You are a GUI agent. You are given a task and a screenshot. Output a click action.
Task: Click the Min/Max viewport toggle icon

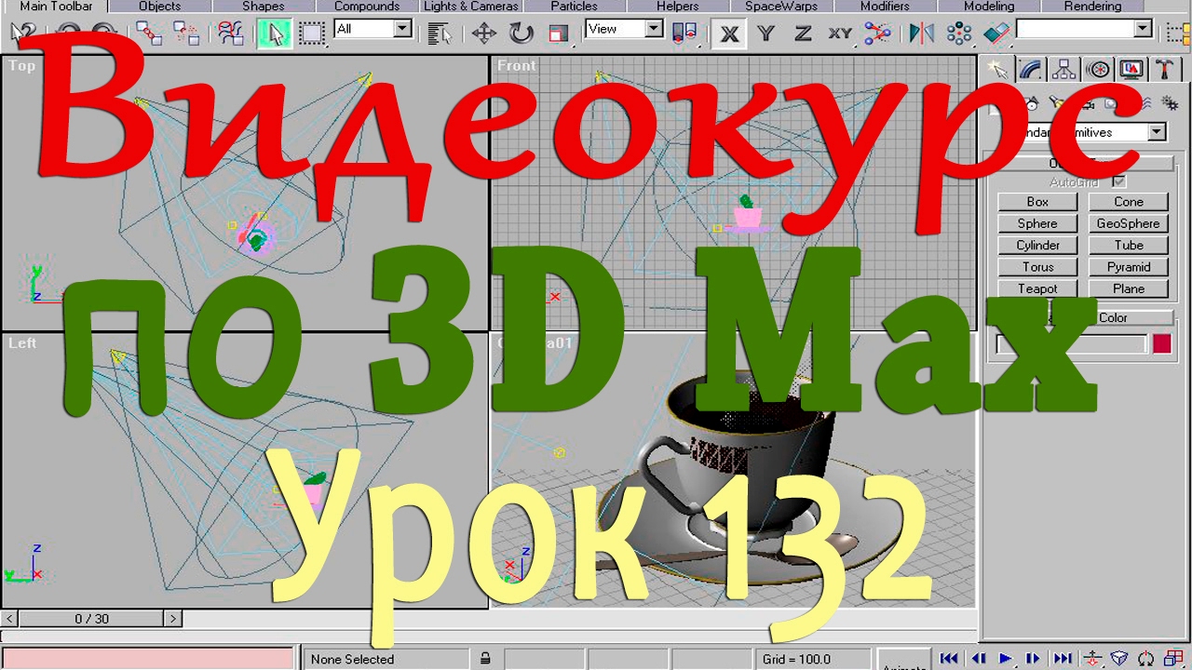(1172, 659)
